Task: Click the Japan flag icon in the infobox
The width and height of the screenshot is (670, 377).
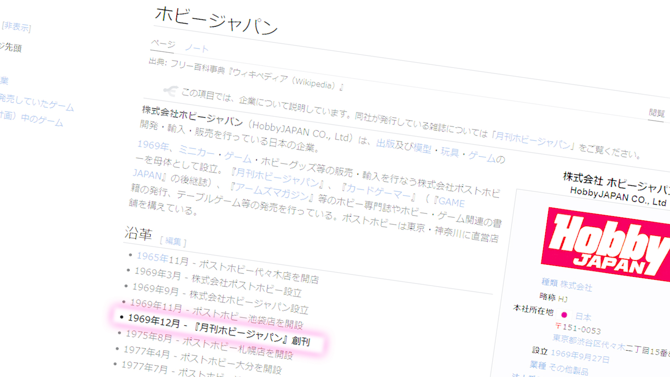Action: (x=564, y=315)
